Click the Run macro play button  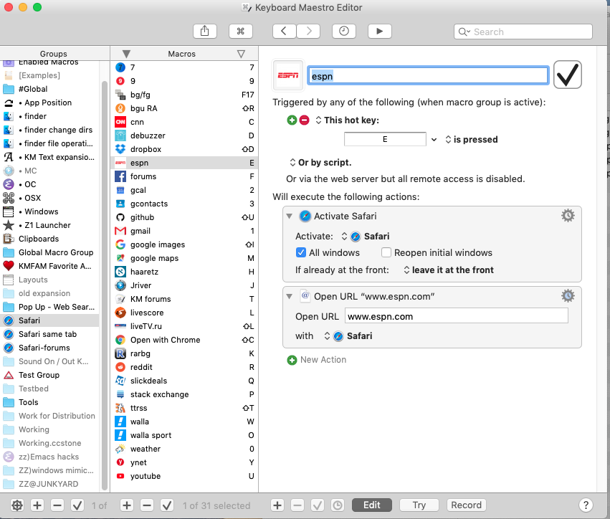click(x=379, y=31)
